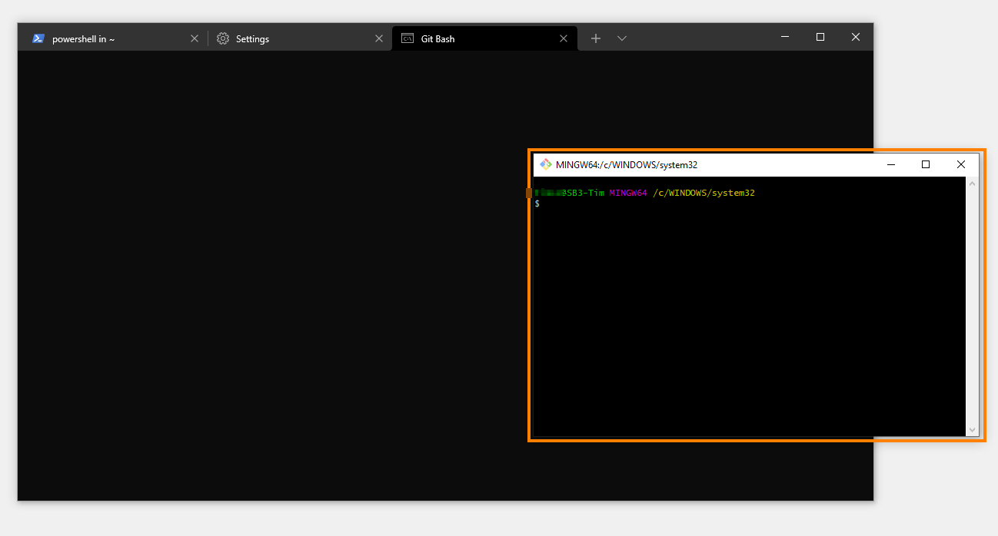Image resolution: width=998 pixels, height=536 pixels.
Task: Close the powershell in ~ tab
Action: [194, 38]
